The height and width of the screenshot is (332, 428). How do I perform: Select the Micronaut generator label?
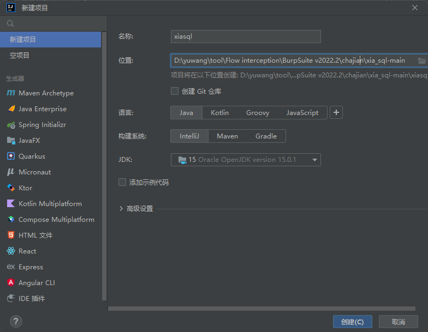35,172
